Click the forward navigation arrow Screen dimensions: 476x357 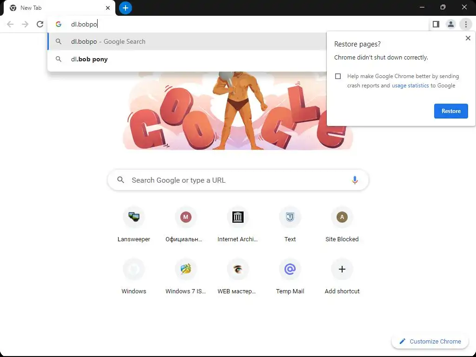click(x=25, y=24)
